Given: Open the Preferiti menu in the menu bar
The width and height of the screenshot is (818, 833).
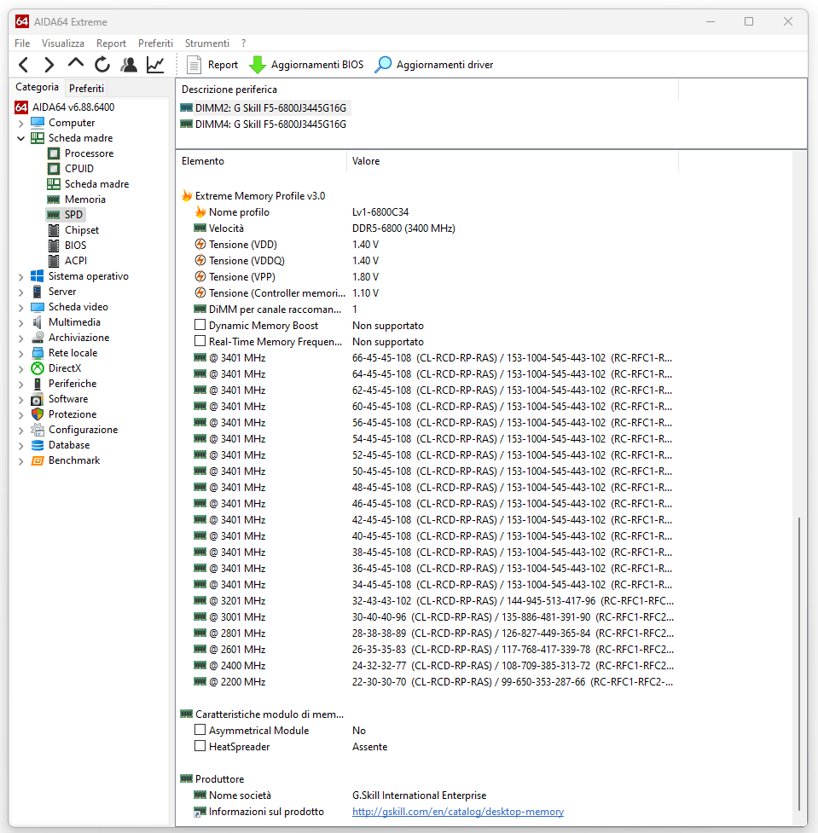Looking at the screenshot, I should (x=155, y=43).
